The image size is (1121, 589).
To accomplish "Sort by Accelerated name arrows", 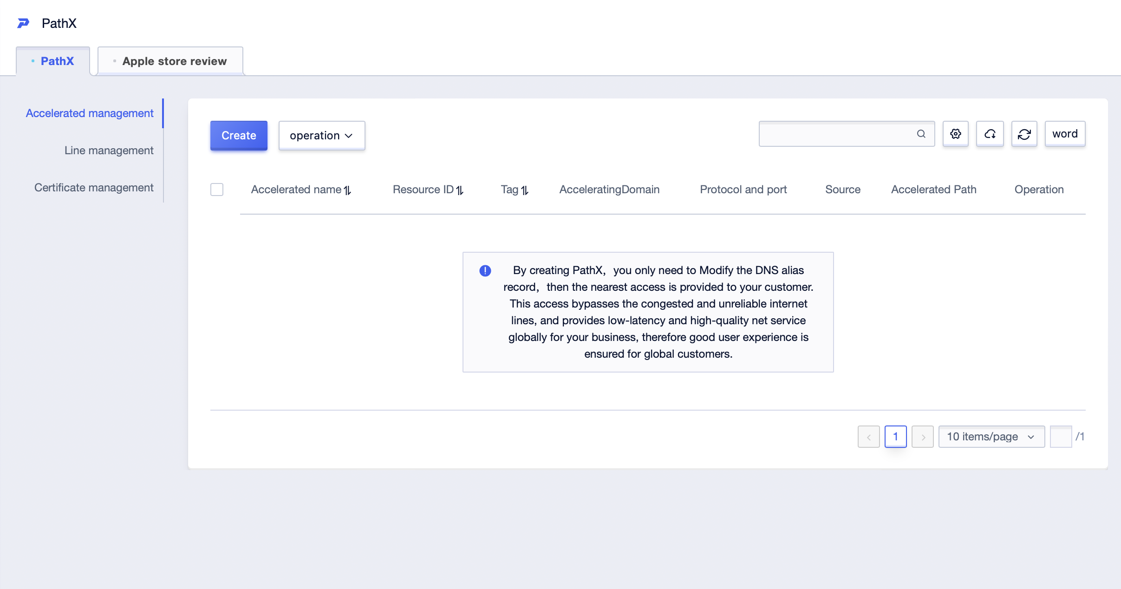I will (347, 190).
